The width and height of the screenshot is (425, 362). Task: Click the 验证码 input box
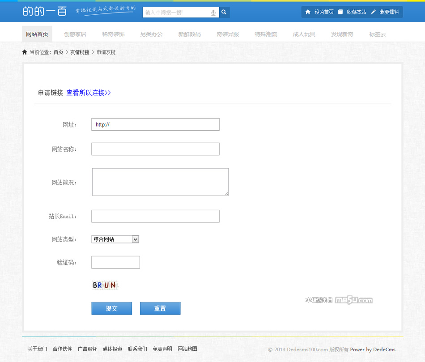point(115,262)
